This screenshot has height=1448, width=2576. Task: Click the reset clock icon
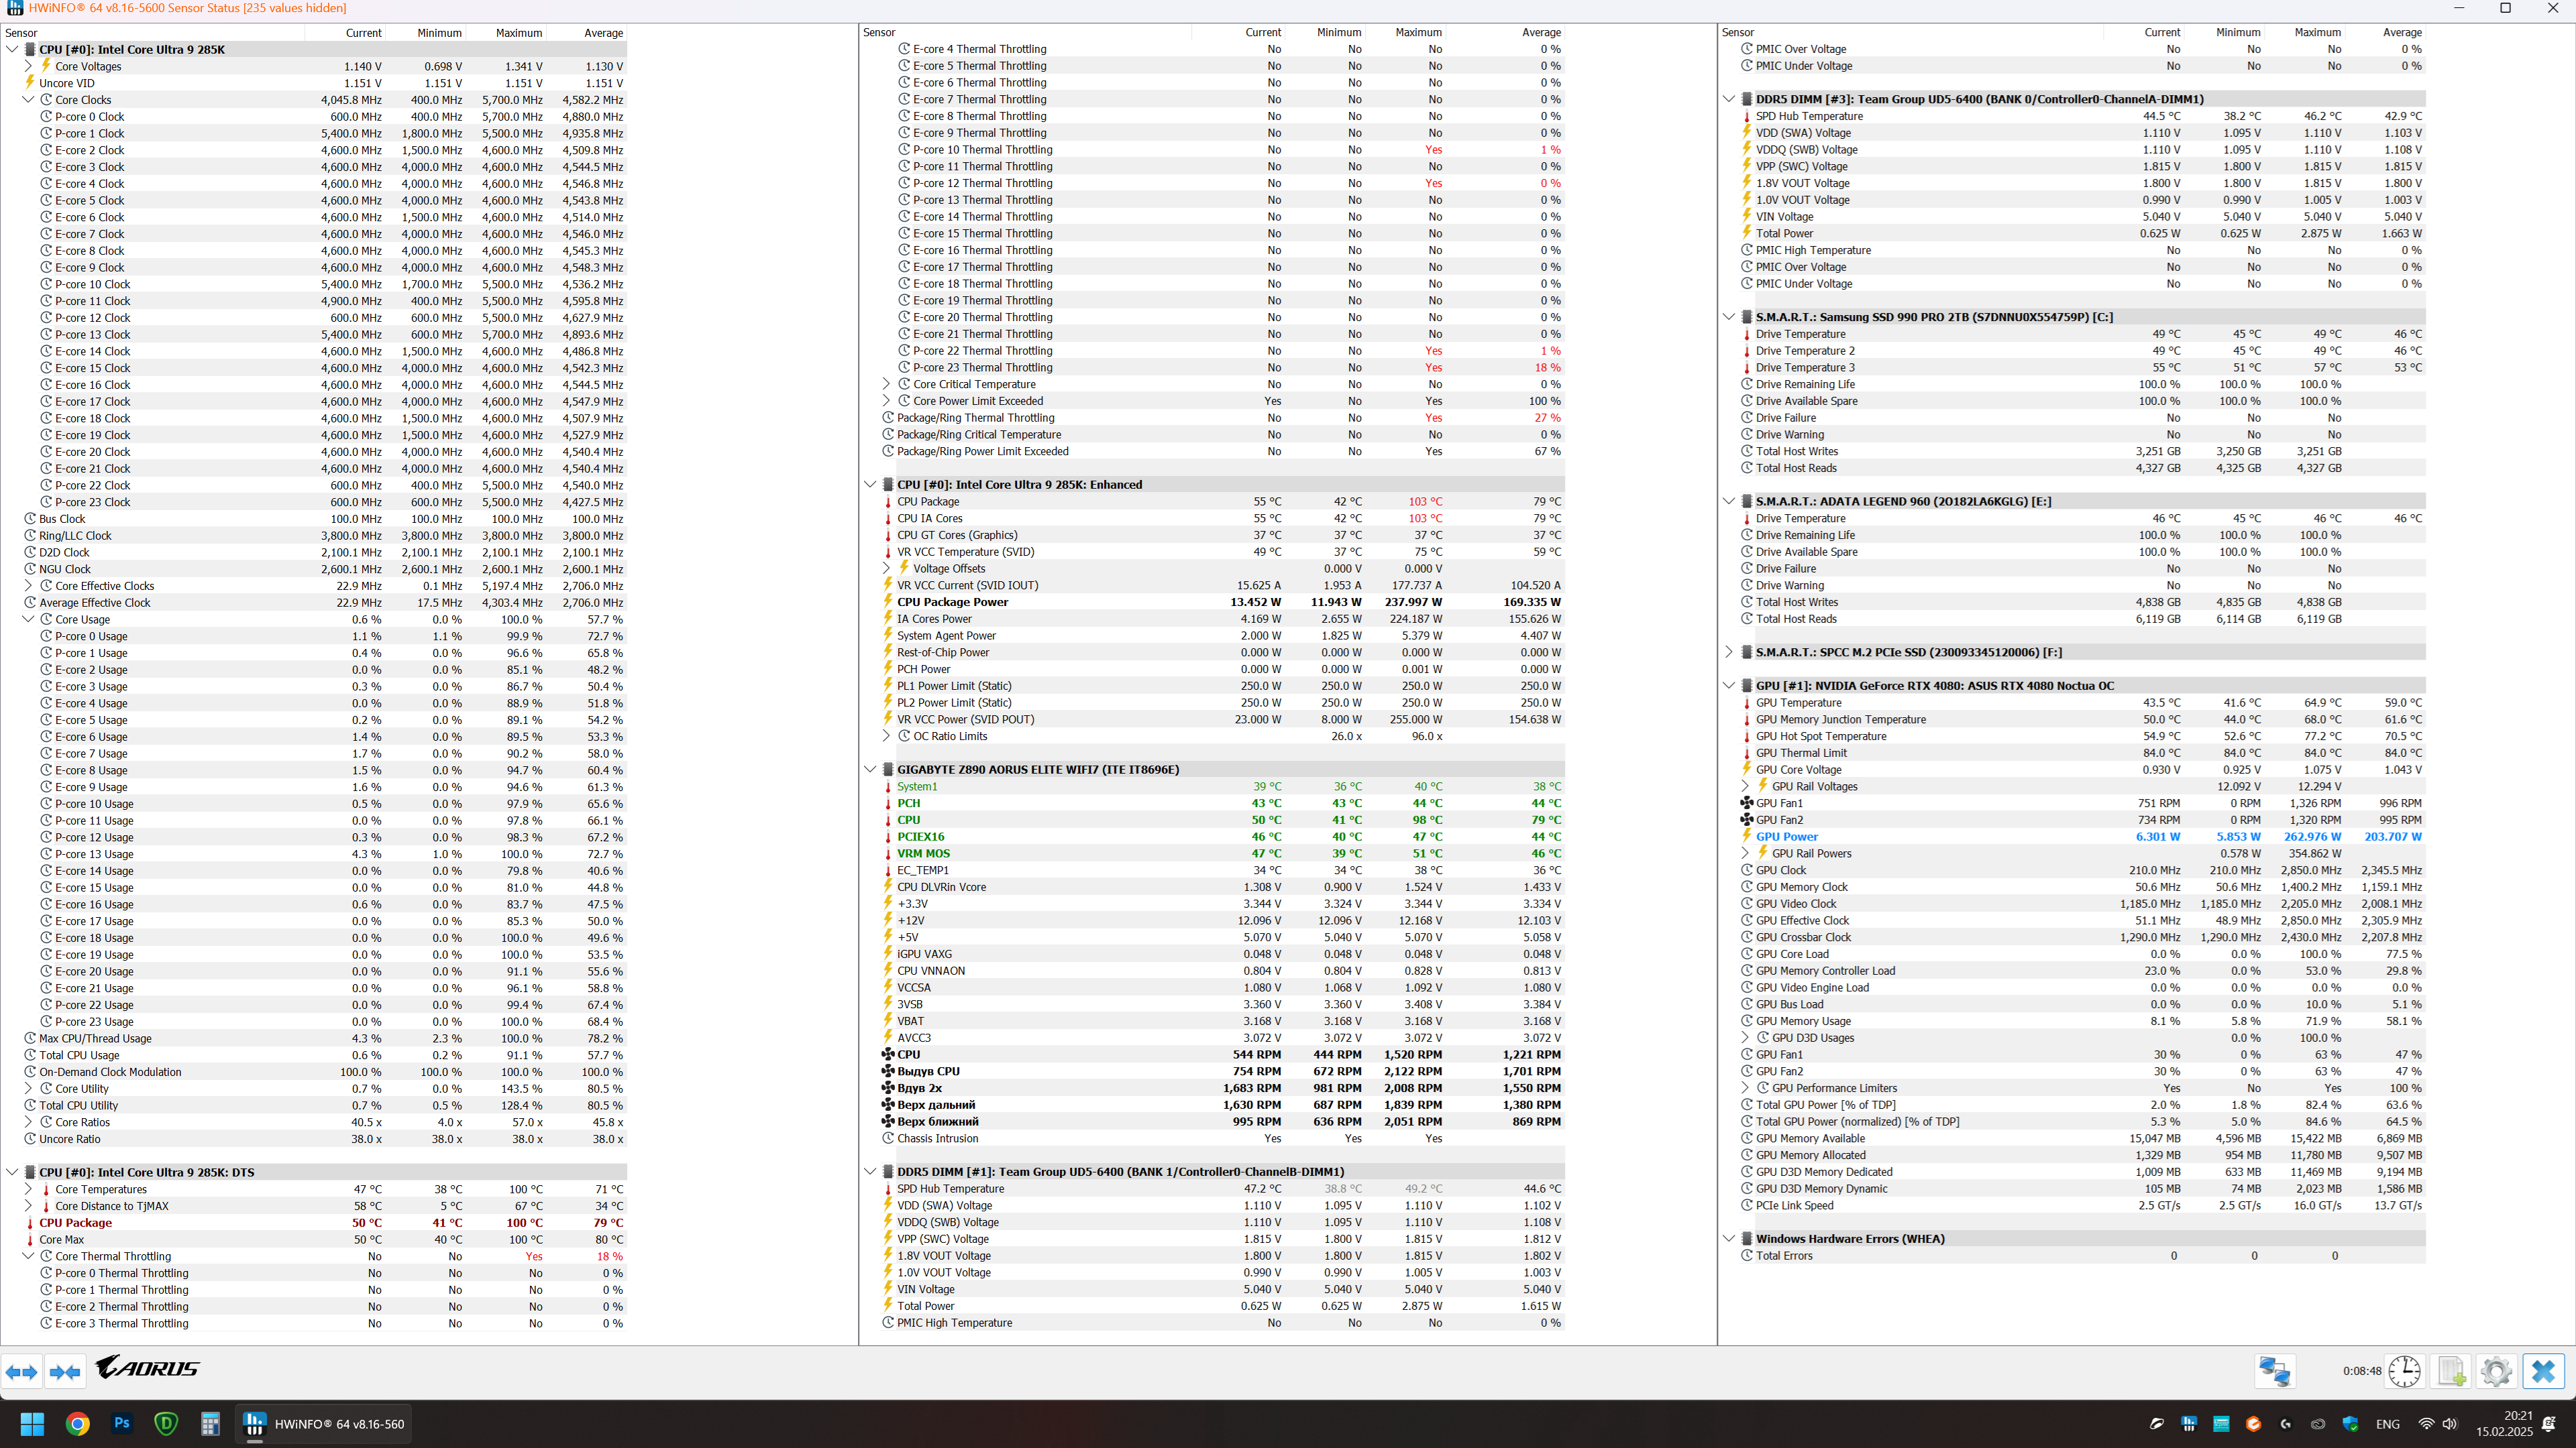[2404, 1371]
